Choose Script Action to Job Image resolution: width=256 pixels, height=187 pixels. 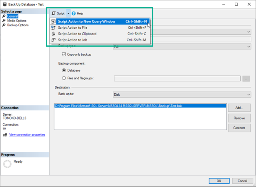100,40
